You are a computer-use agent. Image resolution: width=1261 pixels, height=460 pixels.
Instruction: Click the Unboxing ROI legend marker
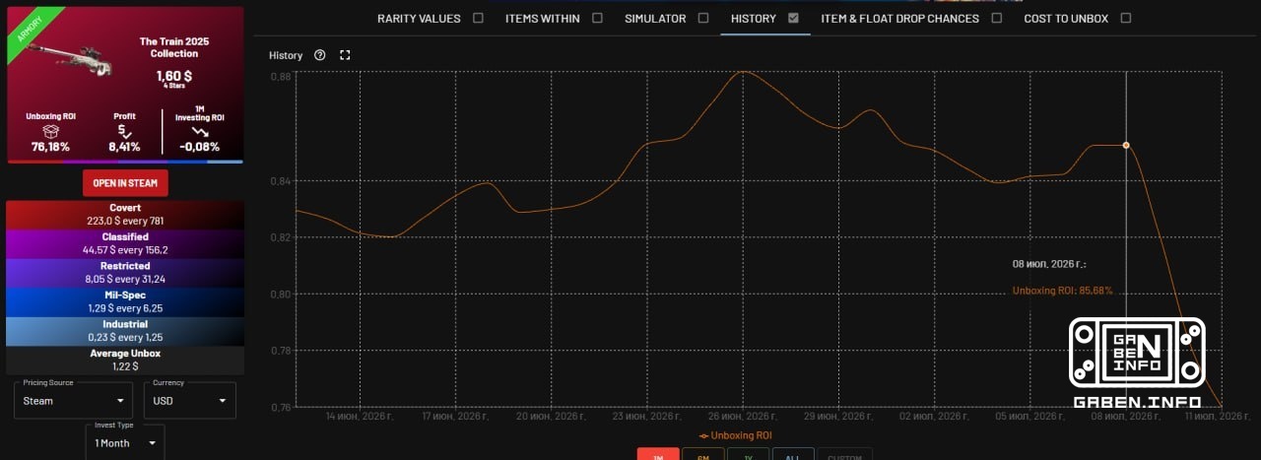(703, 435)
